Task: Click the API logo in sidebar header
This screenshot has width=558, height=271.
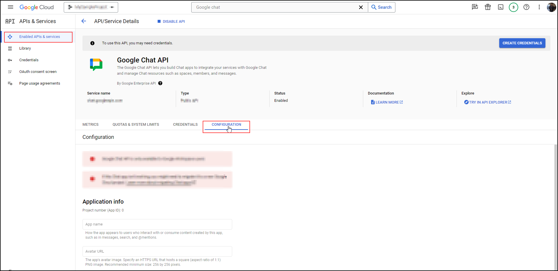Action: (x=10, y=21)
